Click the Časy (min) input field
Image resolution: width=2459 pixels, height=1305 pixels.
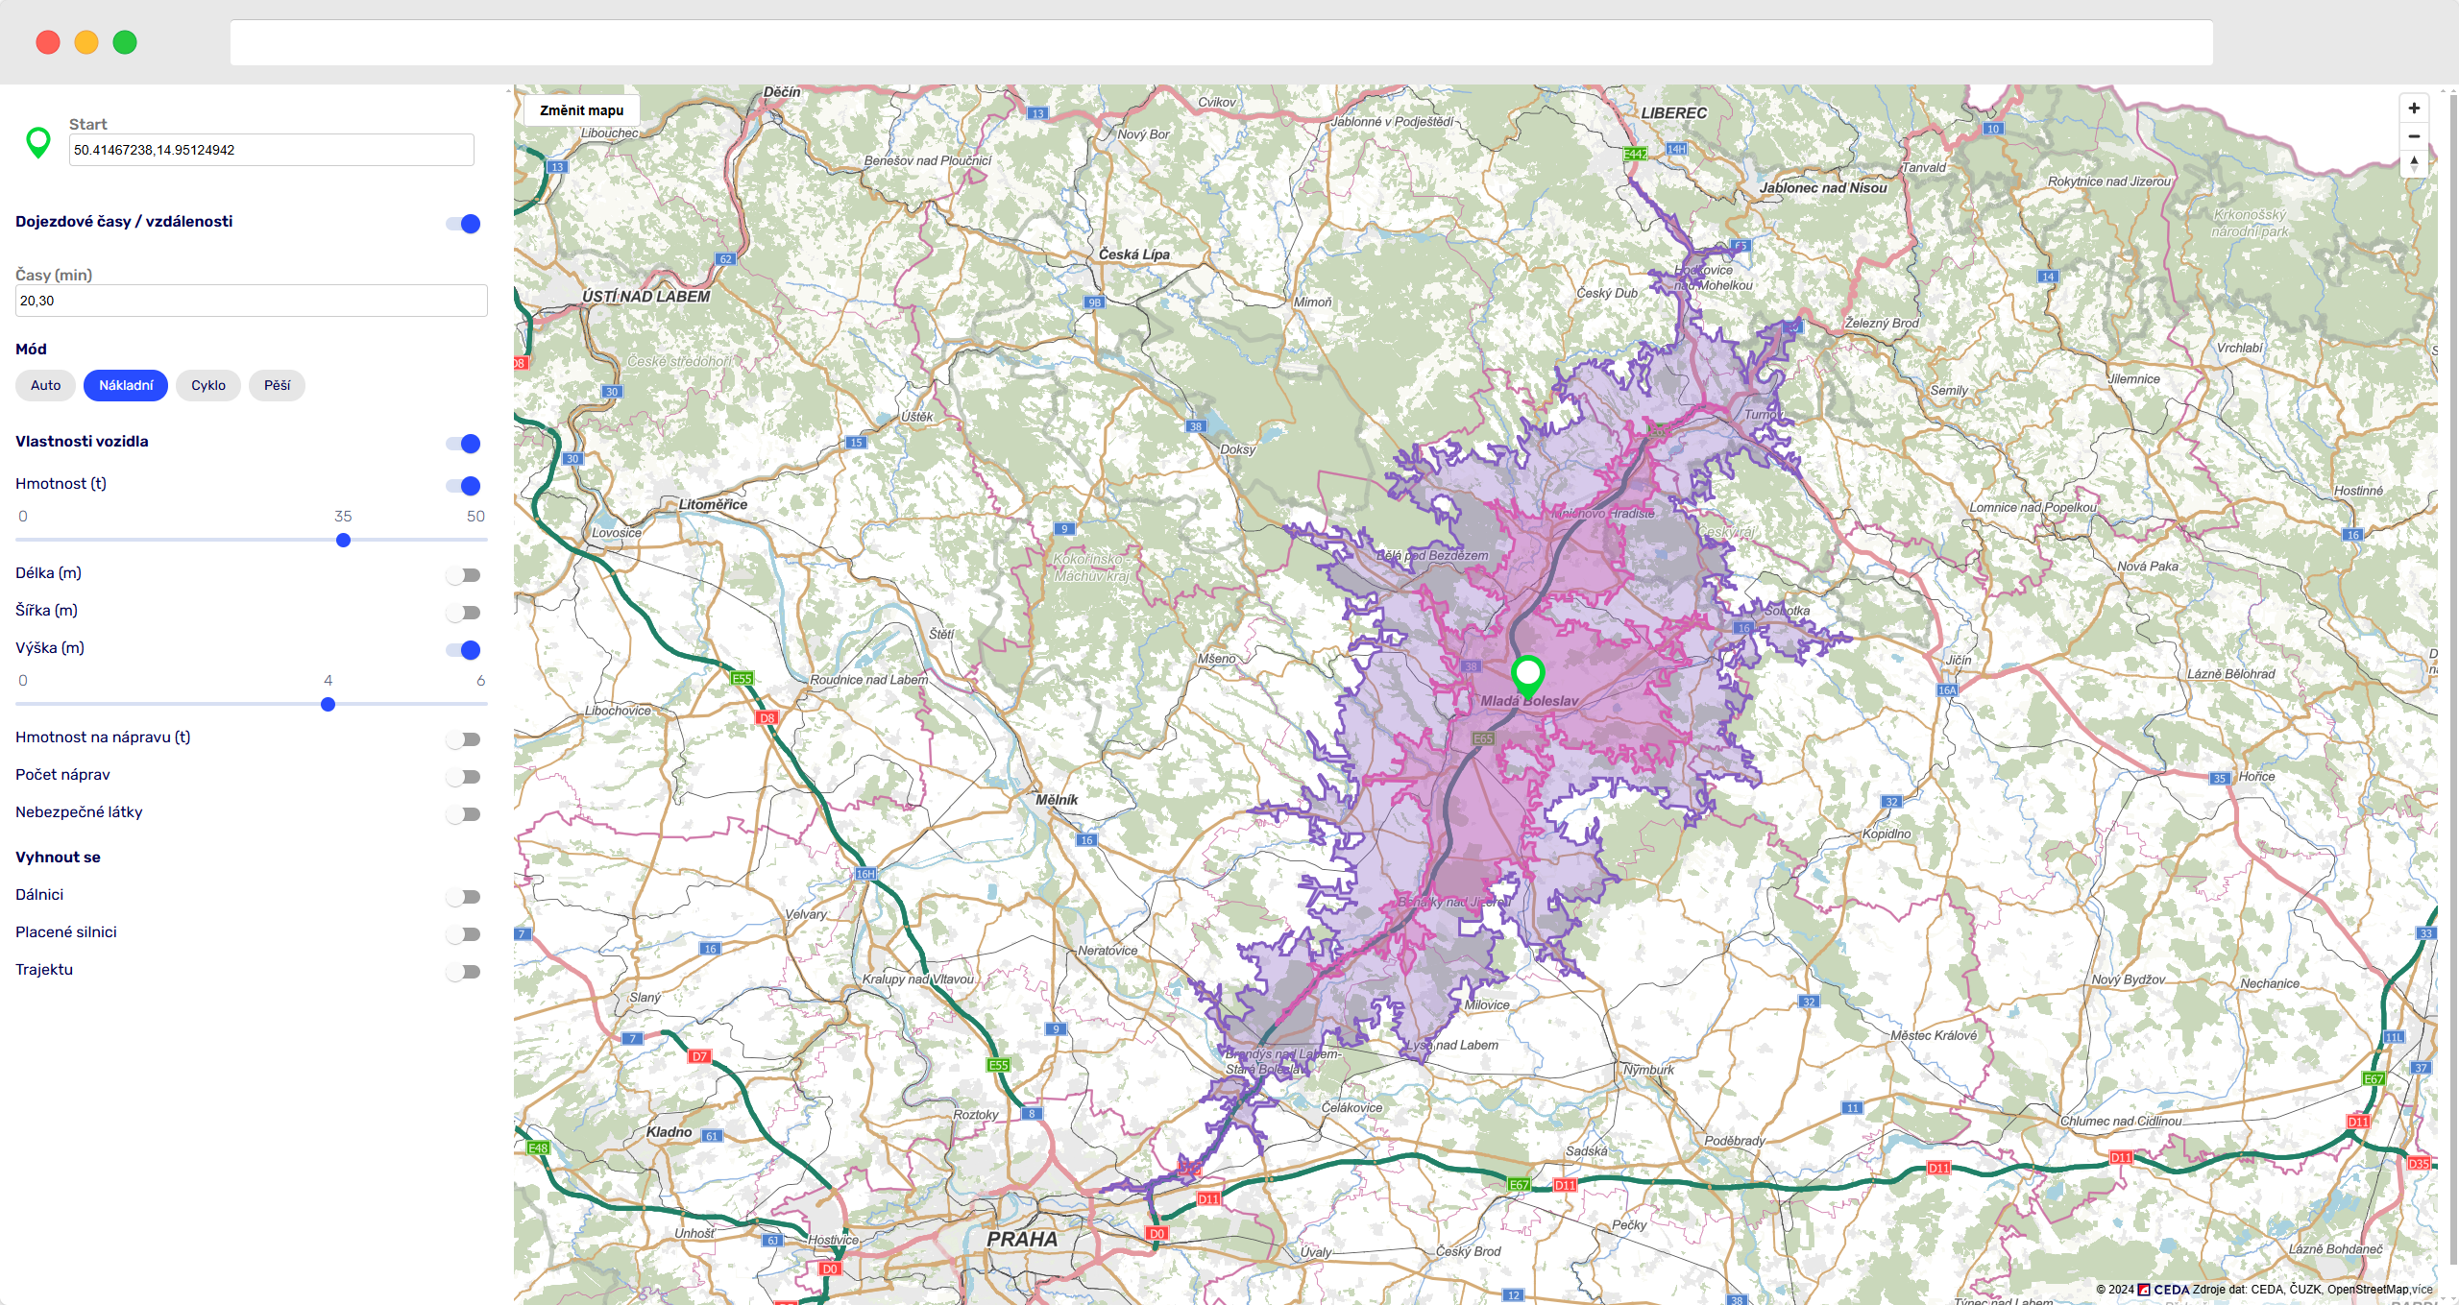251,301
